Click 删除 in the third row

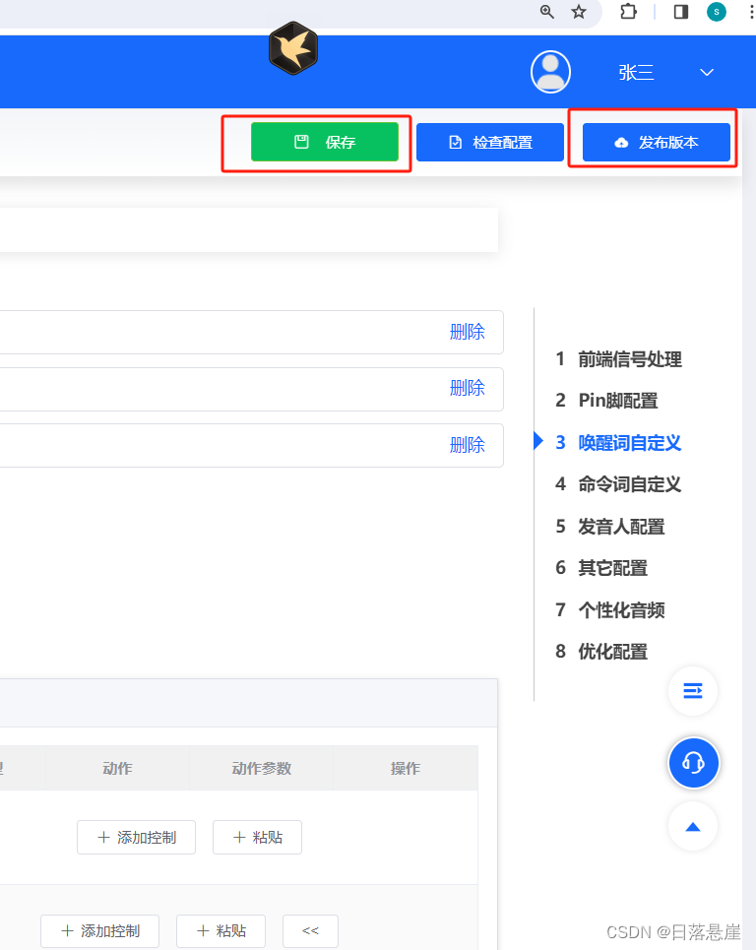pyautogui.click(x=467, y=445)
